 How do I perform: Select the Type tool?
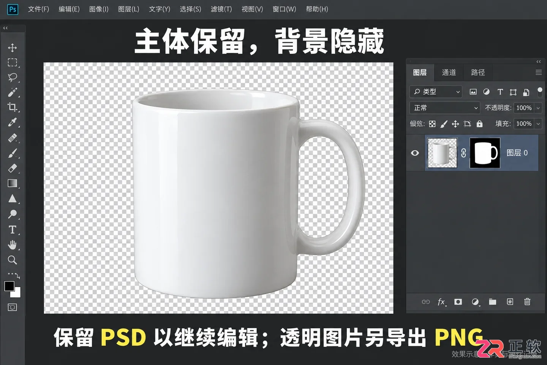pyautogui.click(x=12, y=230)
